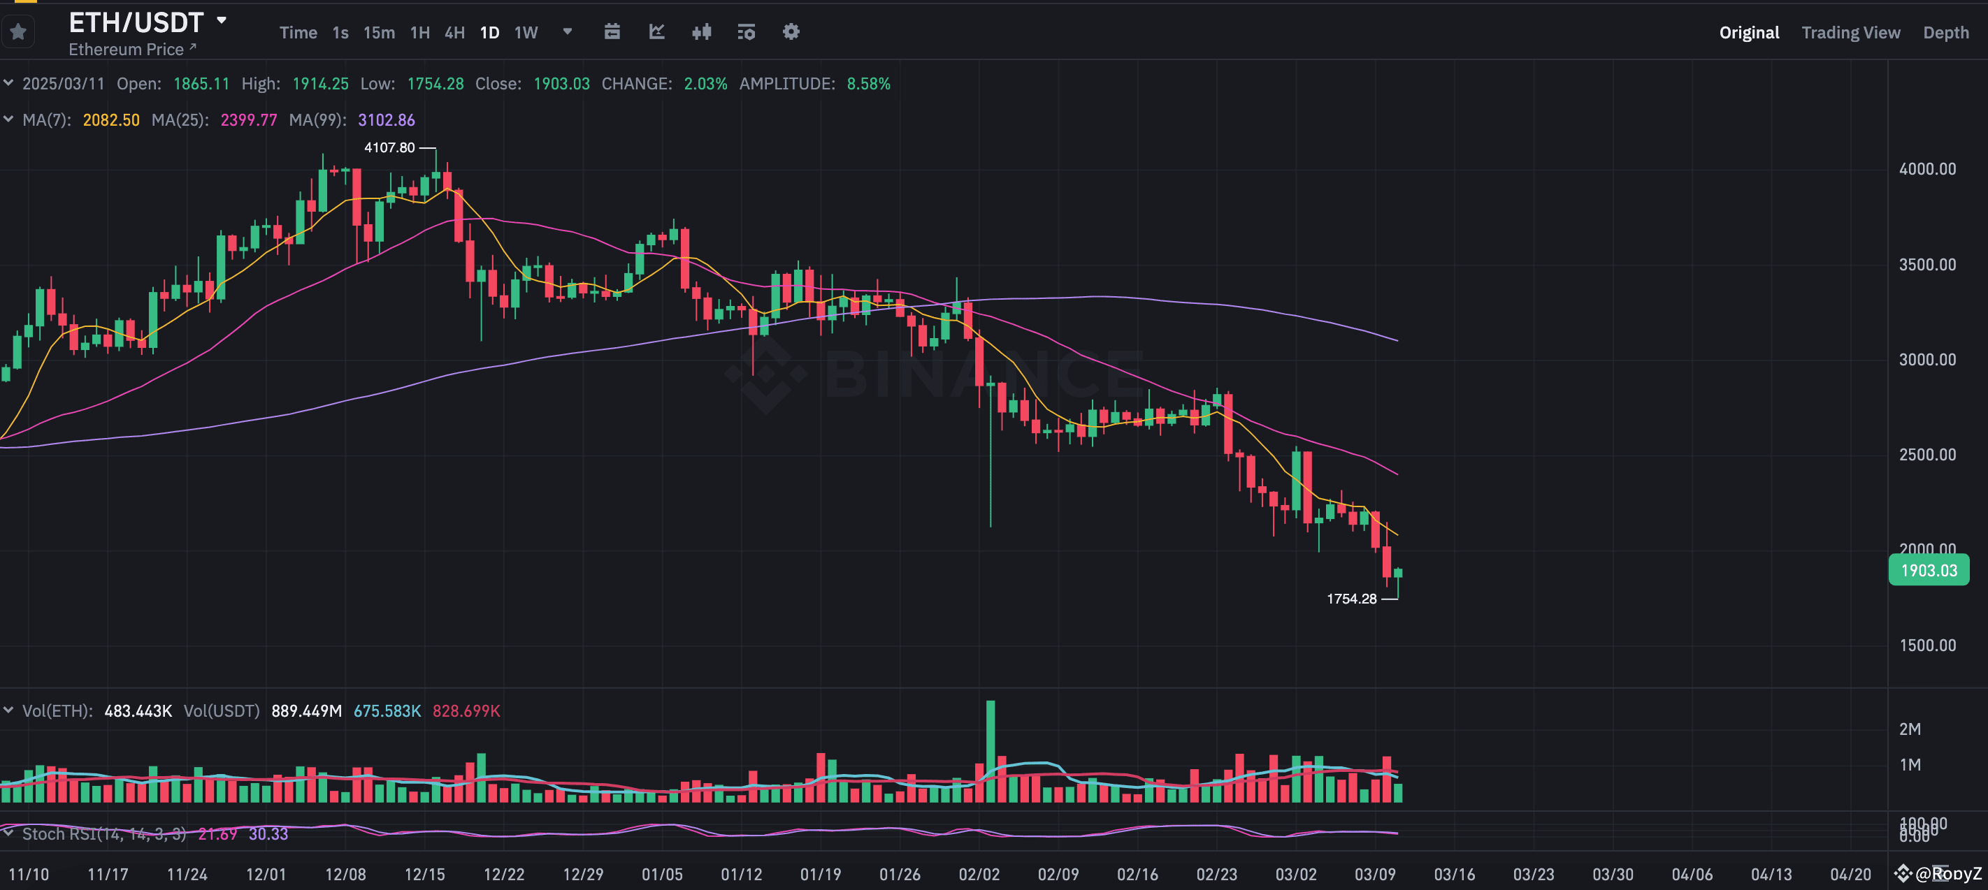Click the 1903.03 price marker label
Image resolution: width=1988 pixels, height=890 pixels.
(x=1929, y=570)
